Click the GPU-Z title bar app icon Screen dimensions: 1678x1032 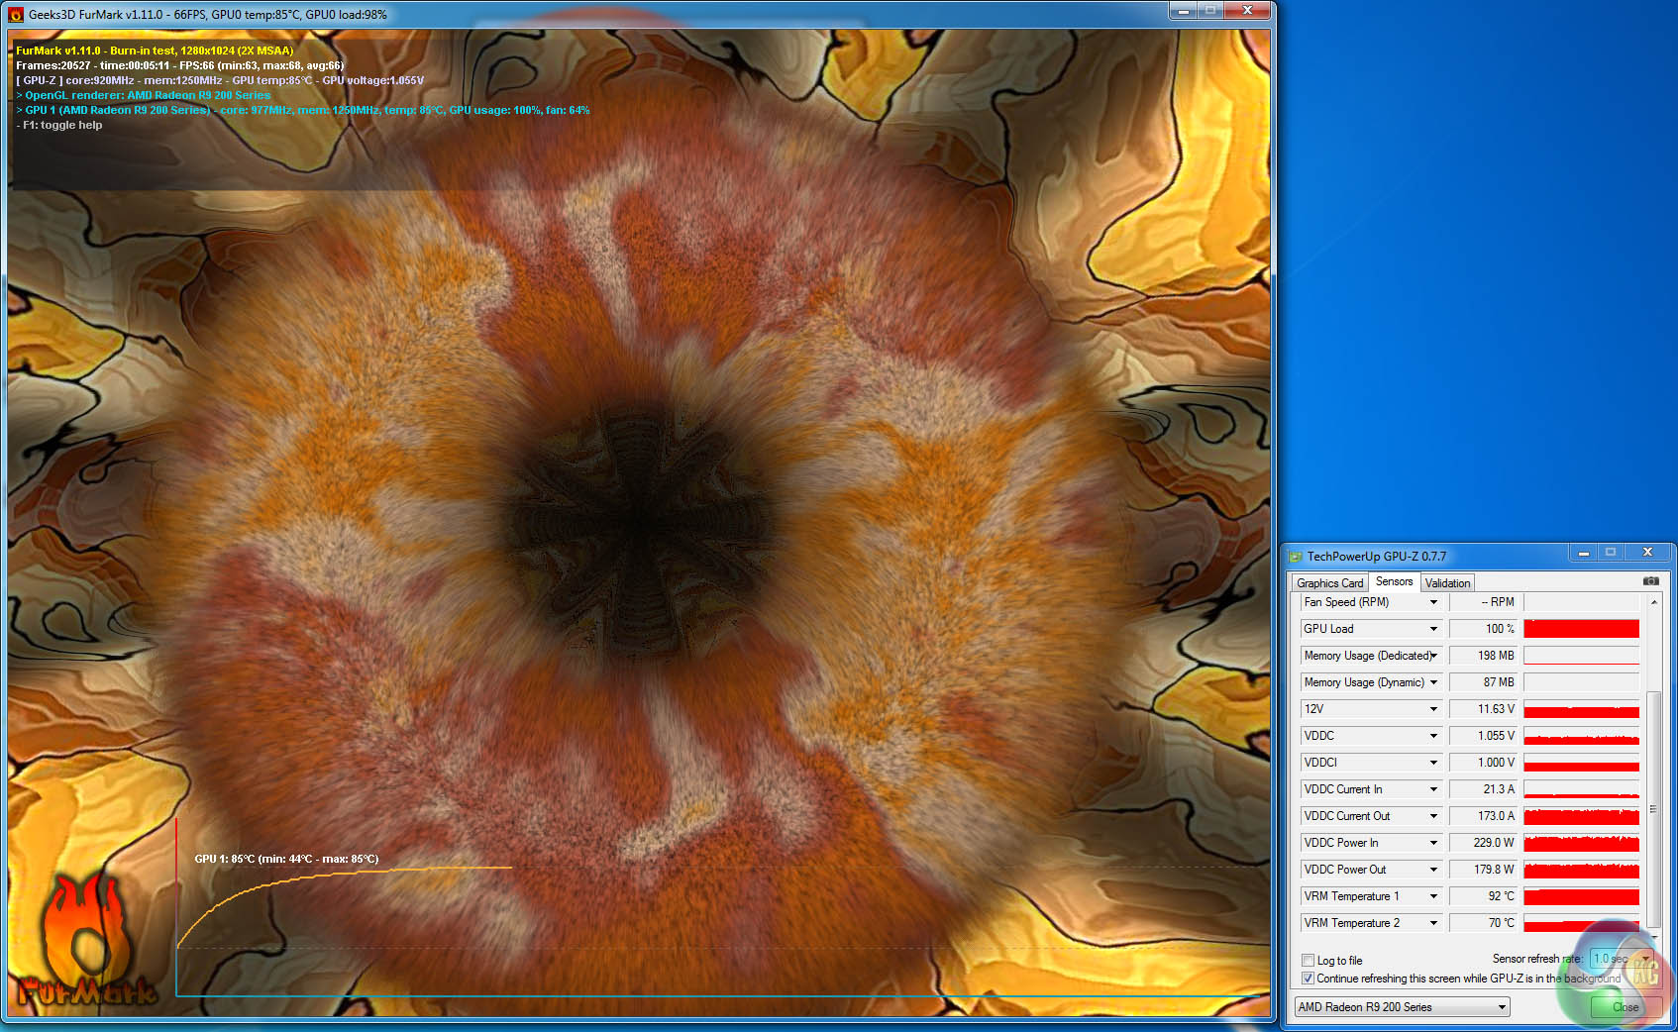tap(1295, 557)
